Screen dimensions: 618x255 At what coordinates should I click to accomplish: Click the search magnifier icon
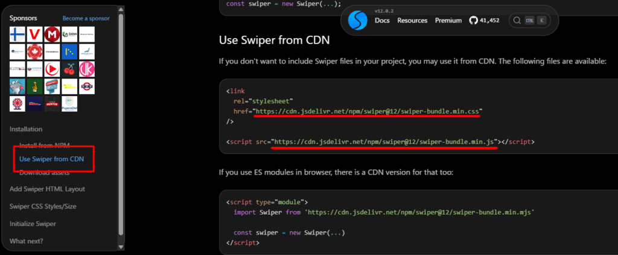(517, 21)
